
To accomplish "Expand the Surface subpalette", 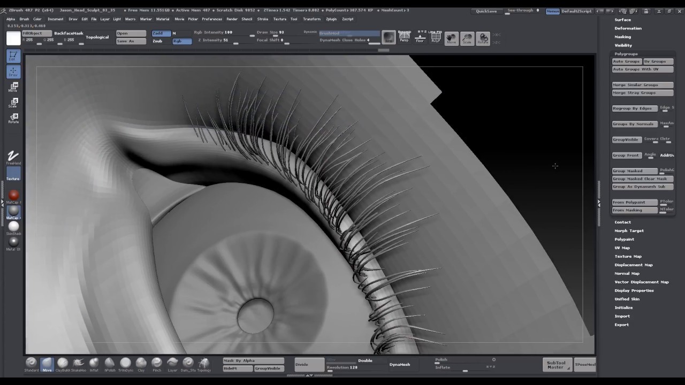I will pyautogui.click(x=622, y=20).
